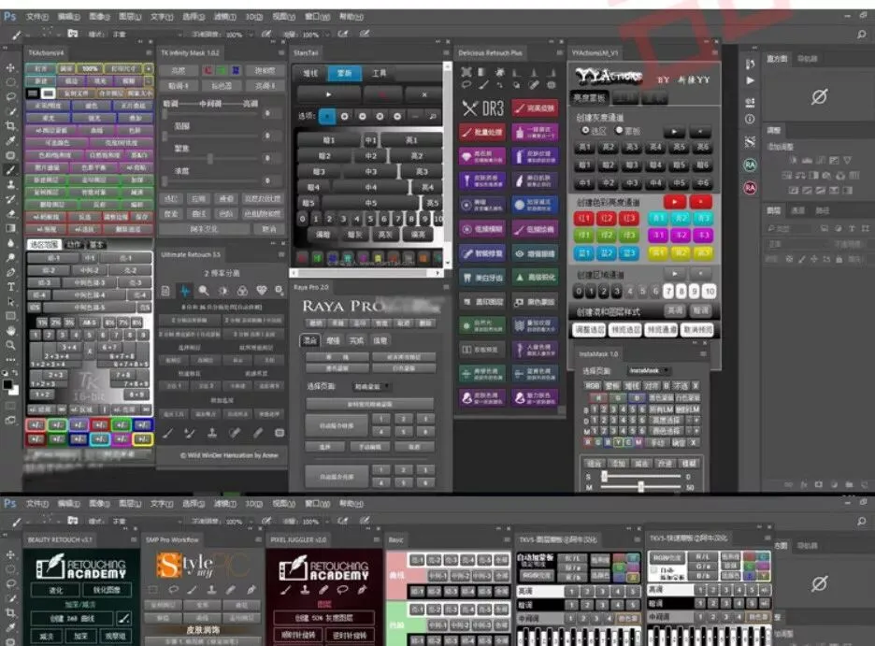Select the Move tool in the upper window
This screenshot has width=875, height=646.
coord(10,67)
